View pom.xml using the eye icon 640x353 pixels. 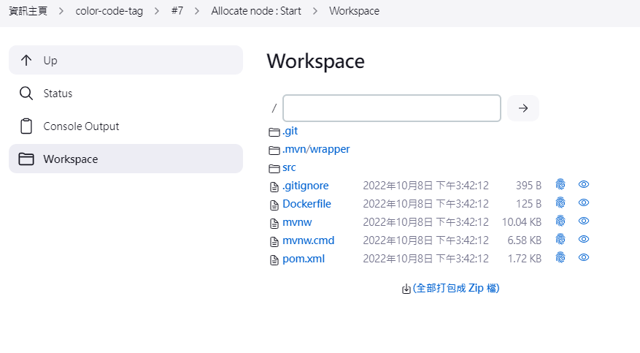tap(584, 258)
